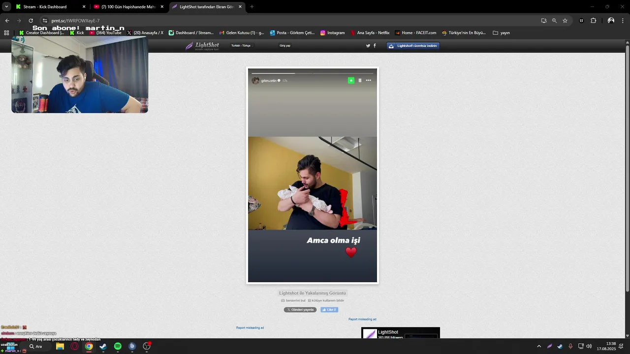Click the benzerini bul link
630x354 pixels.
pos(293,300)
